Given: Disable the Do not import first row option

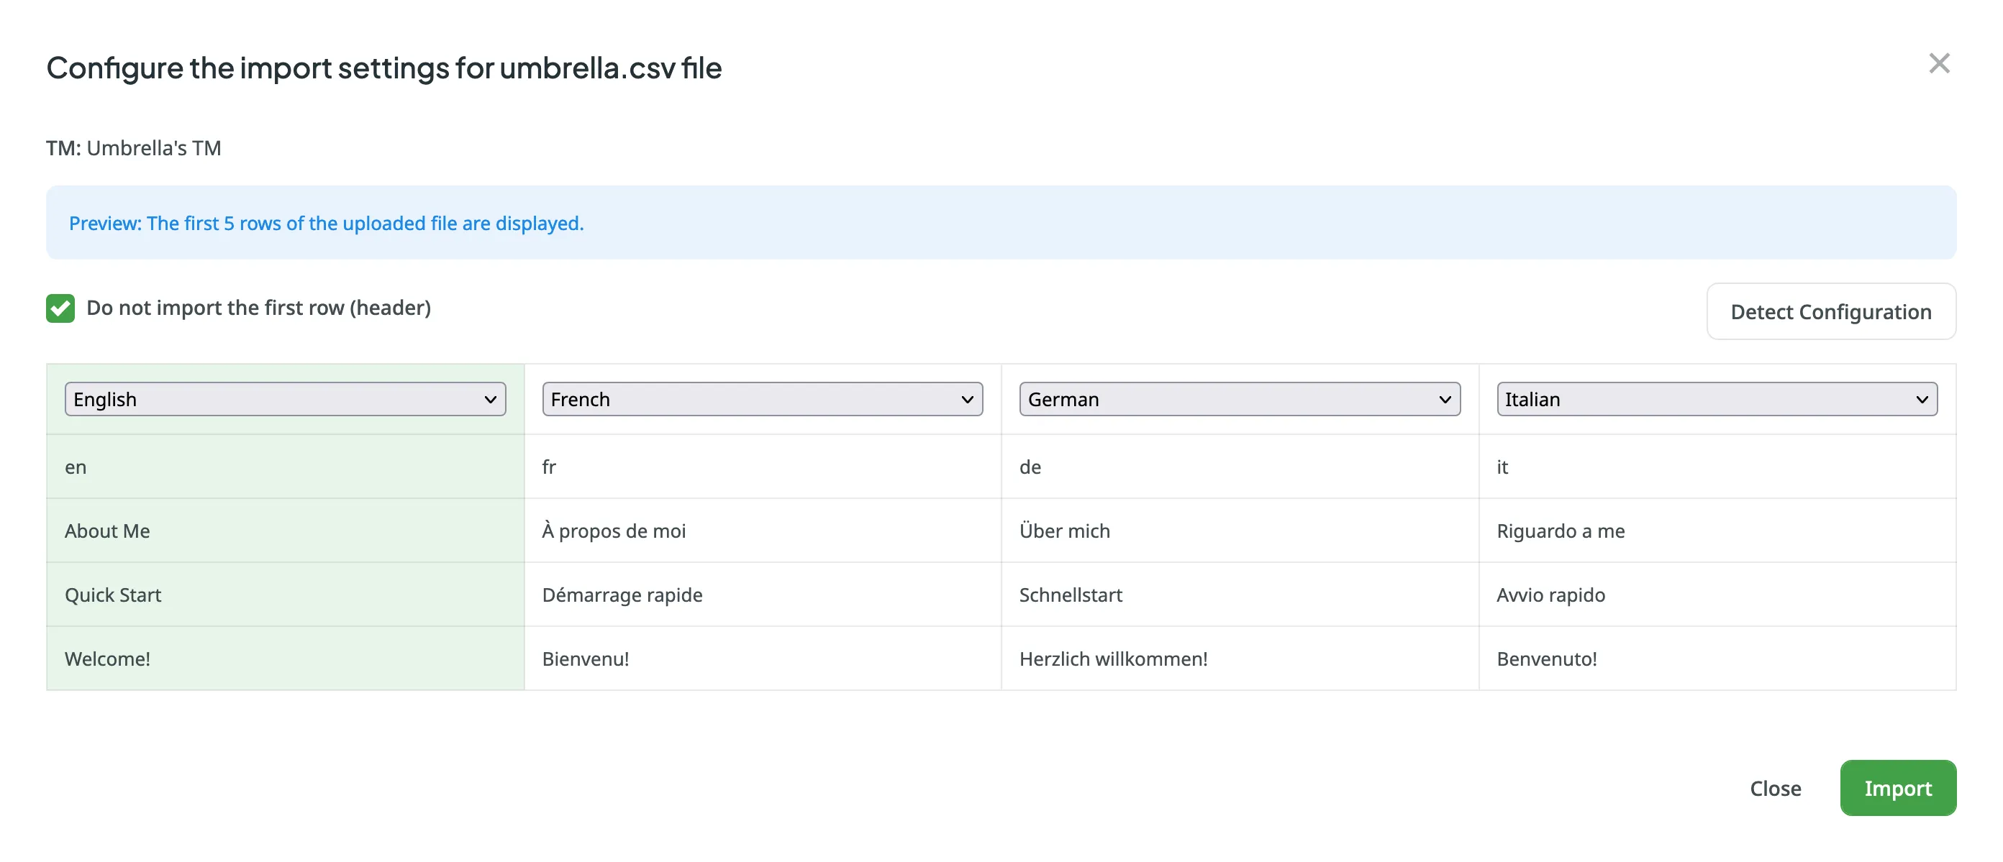Looking at the screenshot, I should coord(60,306).
